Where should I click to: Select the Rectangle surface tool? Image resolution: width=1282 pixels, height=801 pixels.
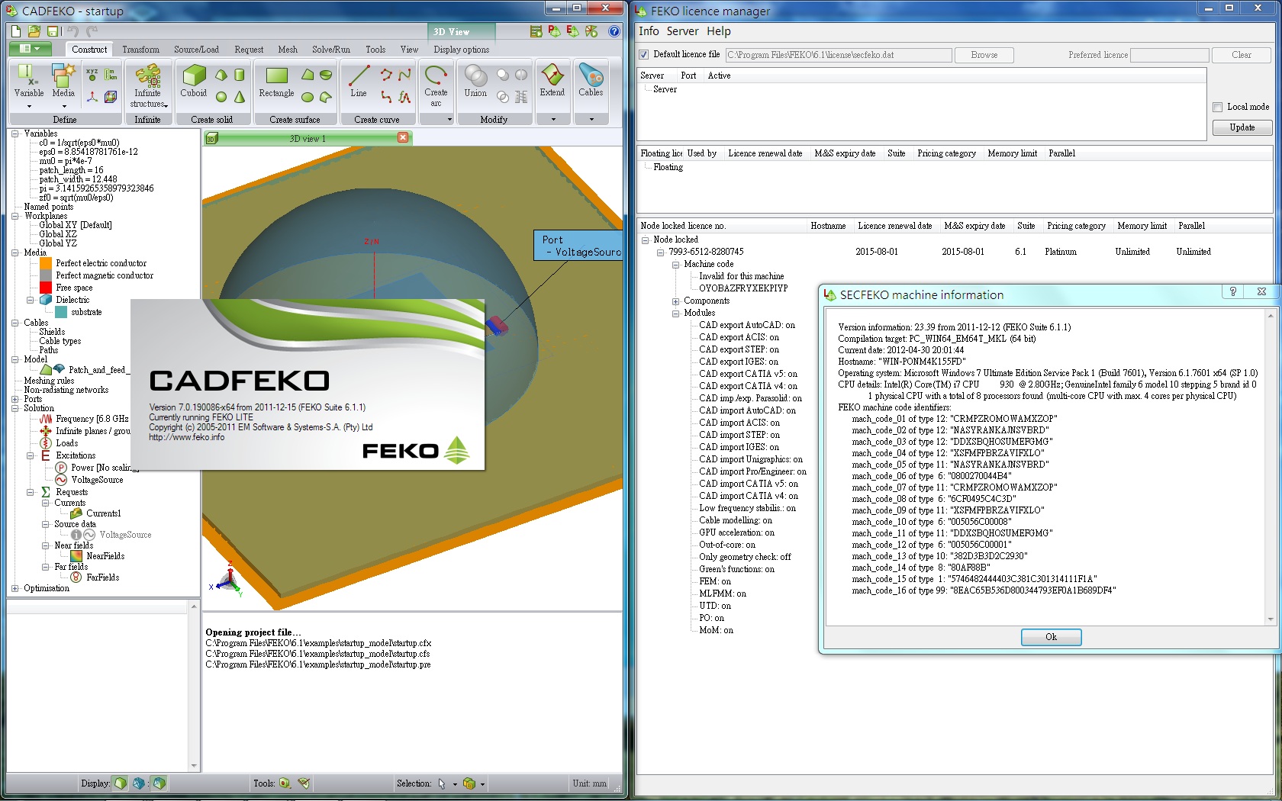276,82
